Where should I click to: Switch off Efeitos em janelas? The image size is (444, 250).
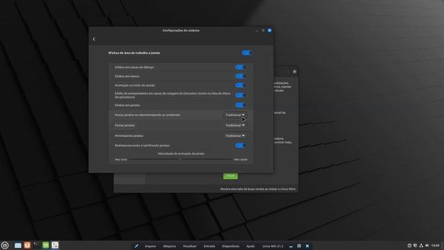[240, 105]
